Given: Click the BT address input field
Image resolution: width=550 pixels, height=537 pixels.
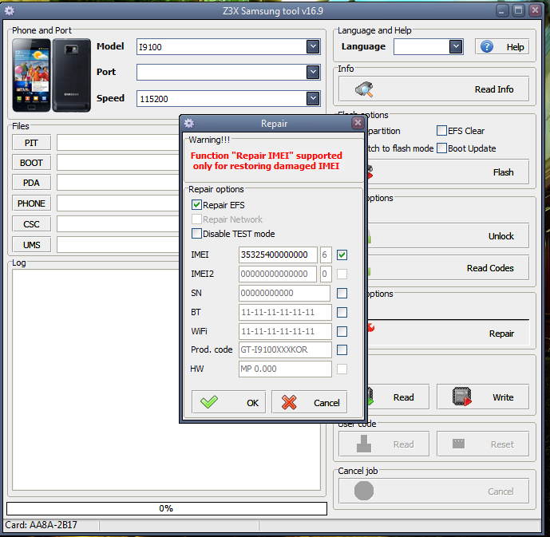Looking at the screenshot, I should 285,312.
